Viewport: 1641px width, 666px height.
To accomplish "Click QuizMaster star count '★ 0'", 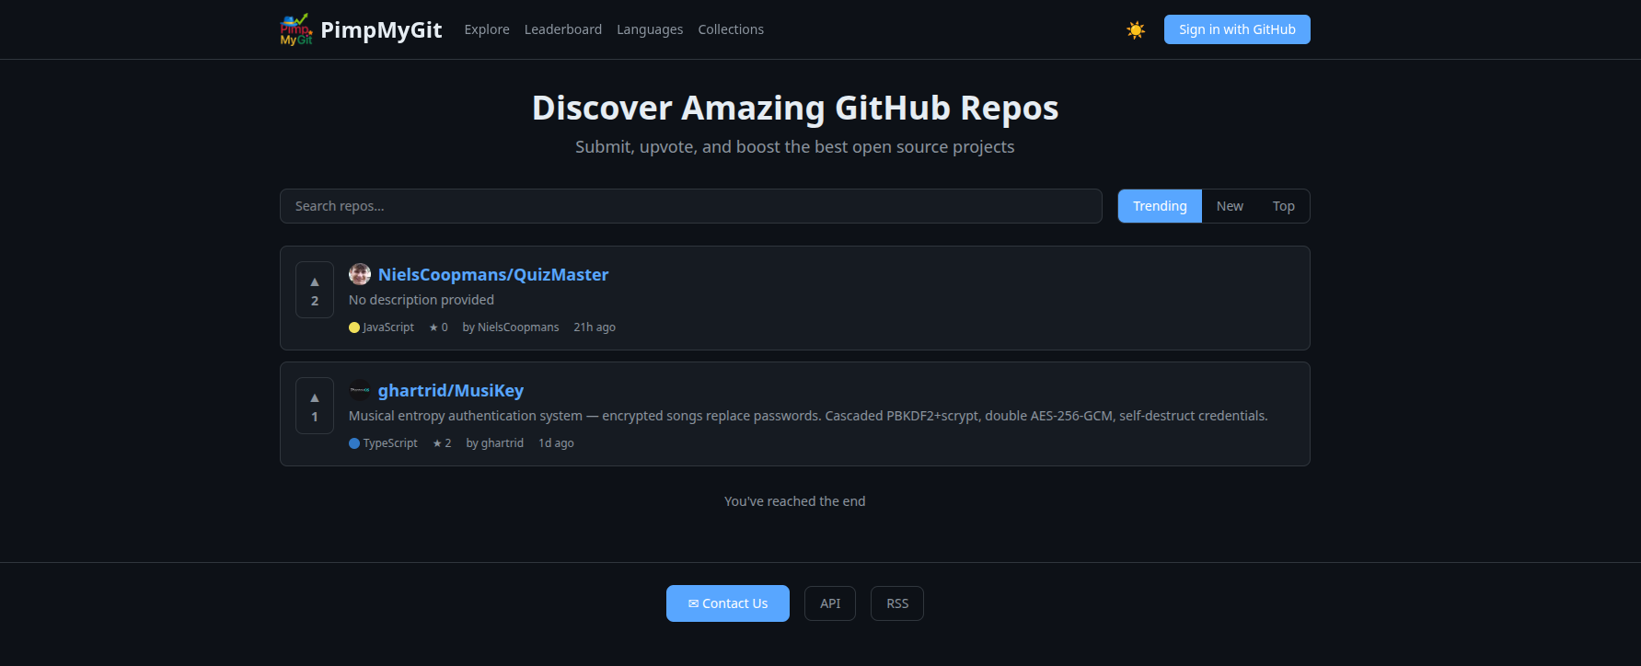I will (x=438, y=327).
